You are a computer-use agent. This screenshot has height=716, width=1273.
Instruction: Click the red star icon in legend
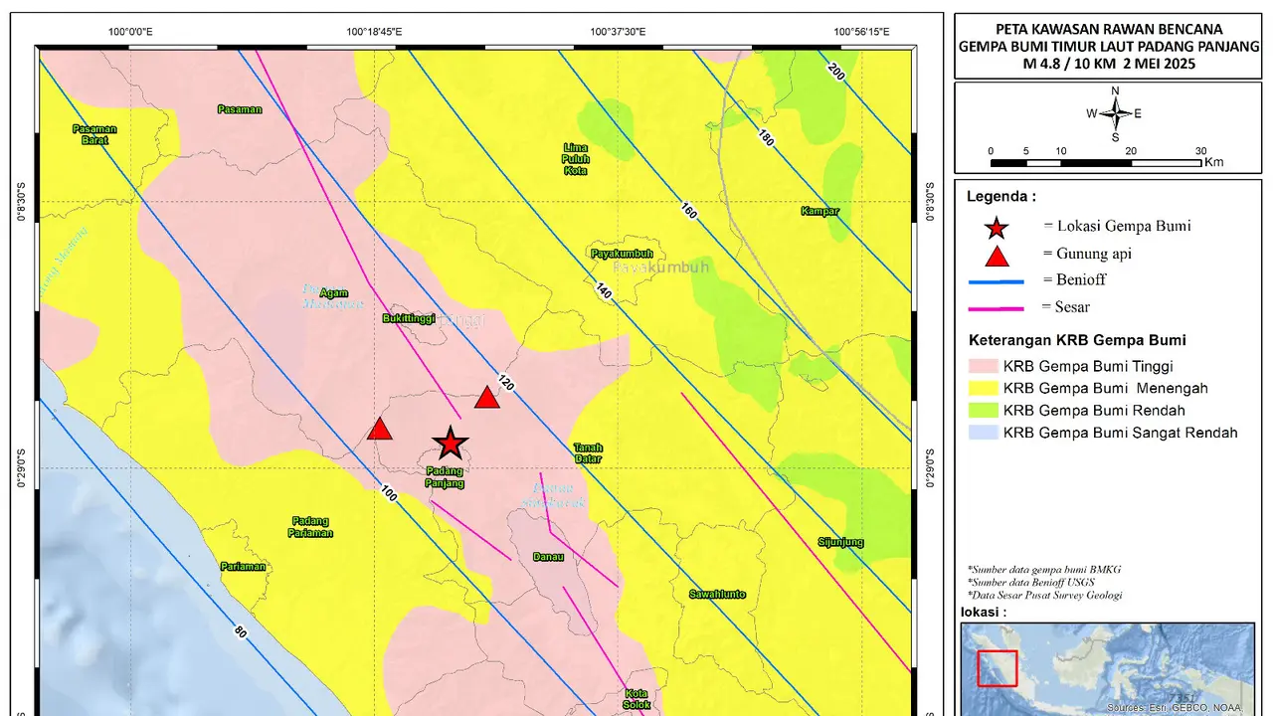[996, 228]
